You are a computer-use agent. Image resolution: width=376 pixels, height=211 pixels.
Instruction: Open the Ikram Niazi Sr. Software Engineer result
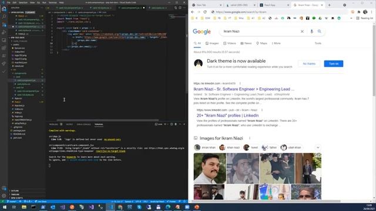click(244, 89)
